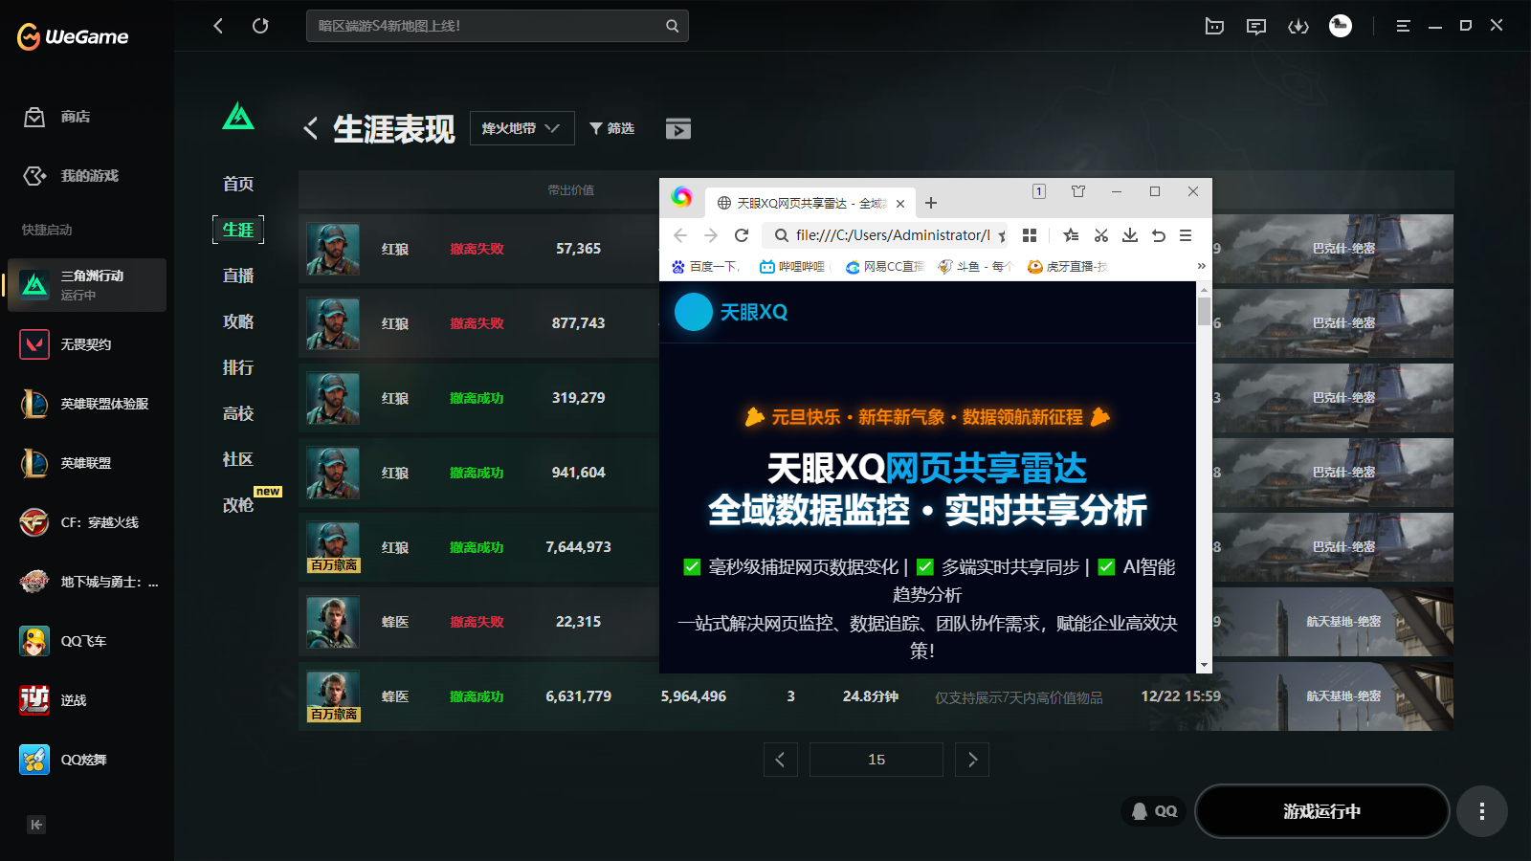
Task: Click the user avatar in the titlebar
Action: point(1340,26)
